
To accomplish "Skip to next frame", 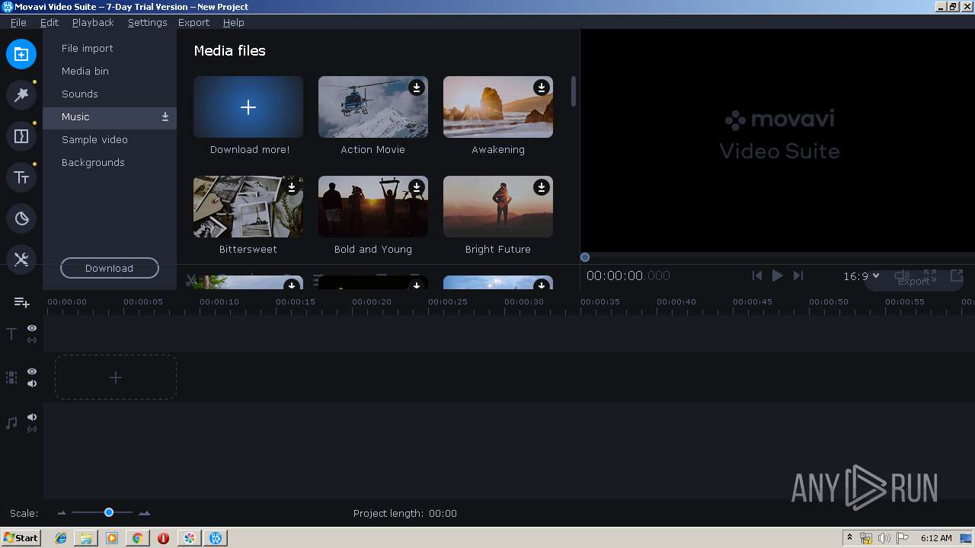I will [x=798, y=276].
